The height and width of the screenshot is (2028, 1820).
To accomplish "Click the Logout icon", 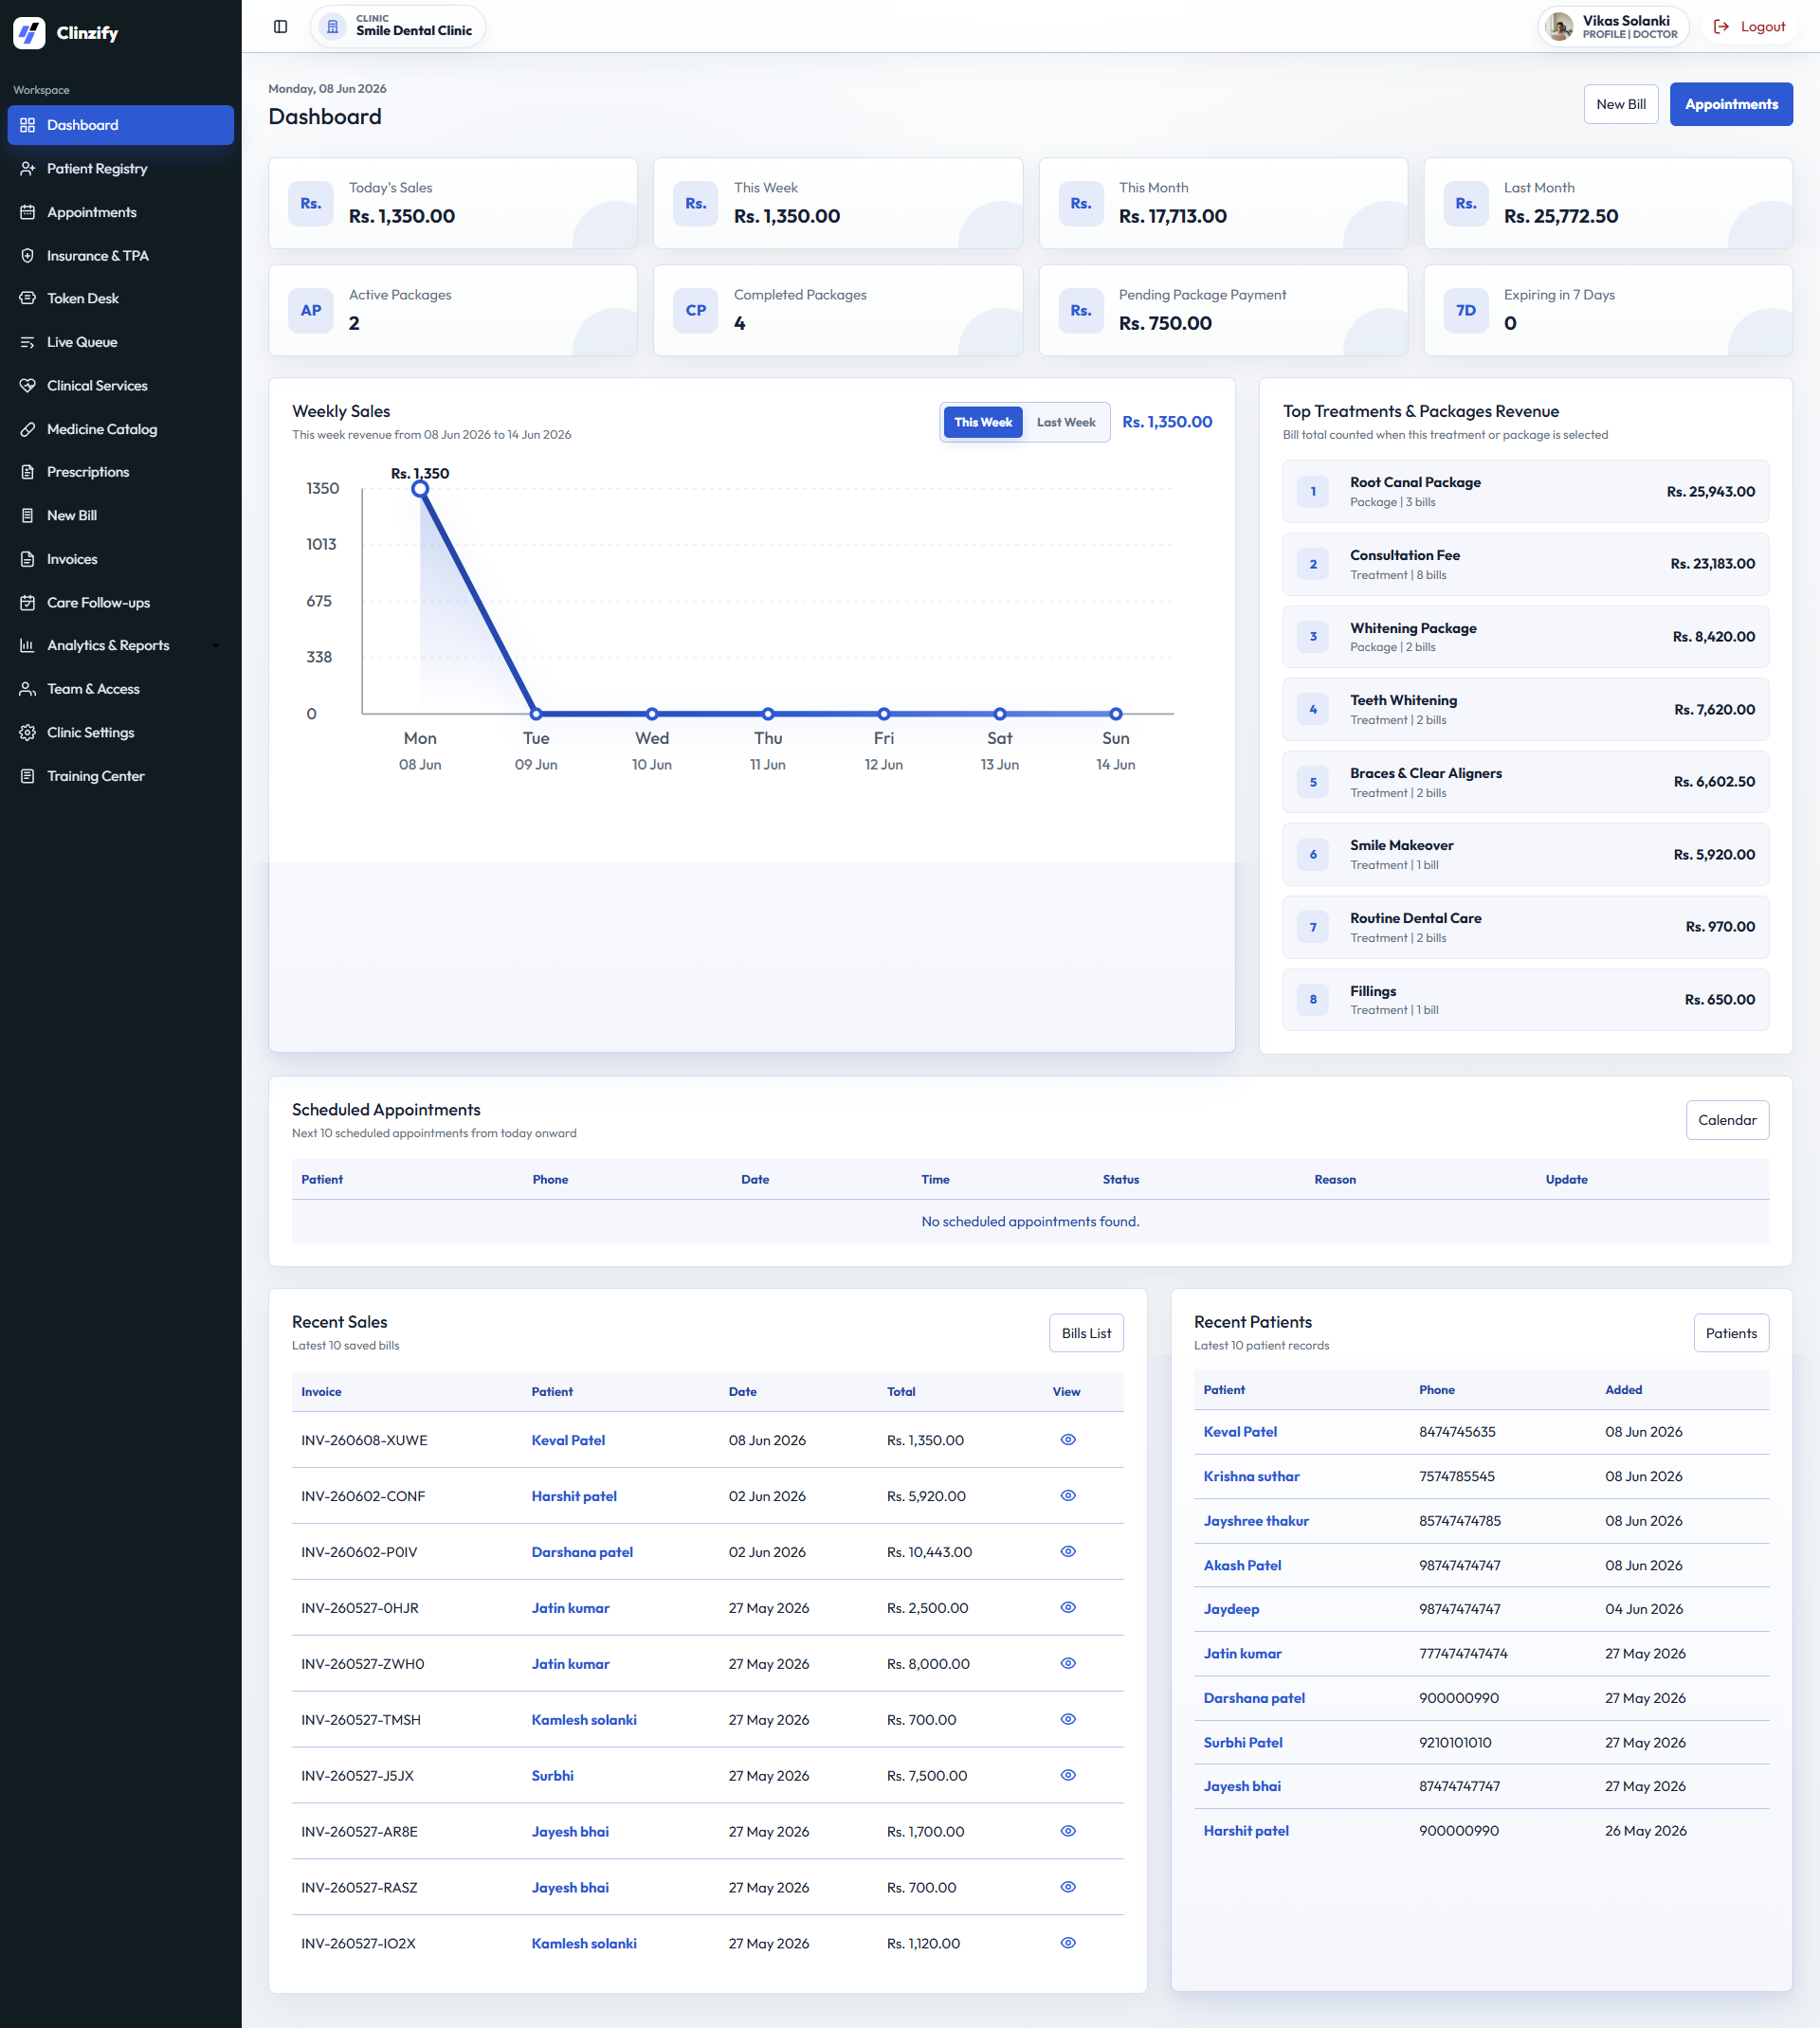I will point(1721,27).
